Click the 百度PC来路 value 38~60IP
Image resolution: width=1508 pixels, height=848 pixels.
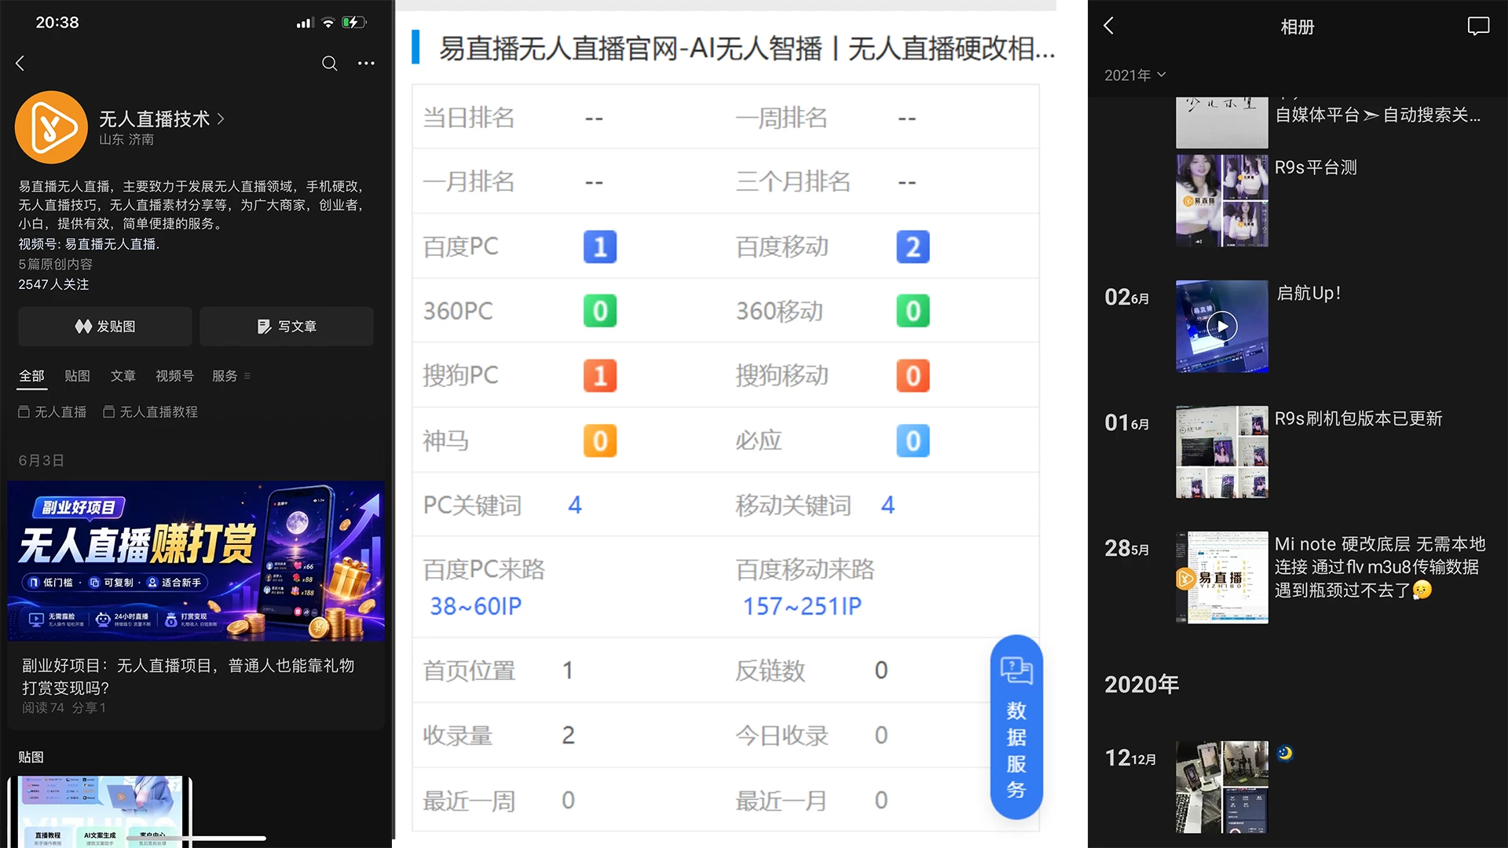(475, 606)
